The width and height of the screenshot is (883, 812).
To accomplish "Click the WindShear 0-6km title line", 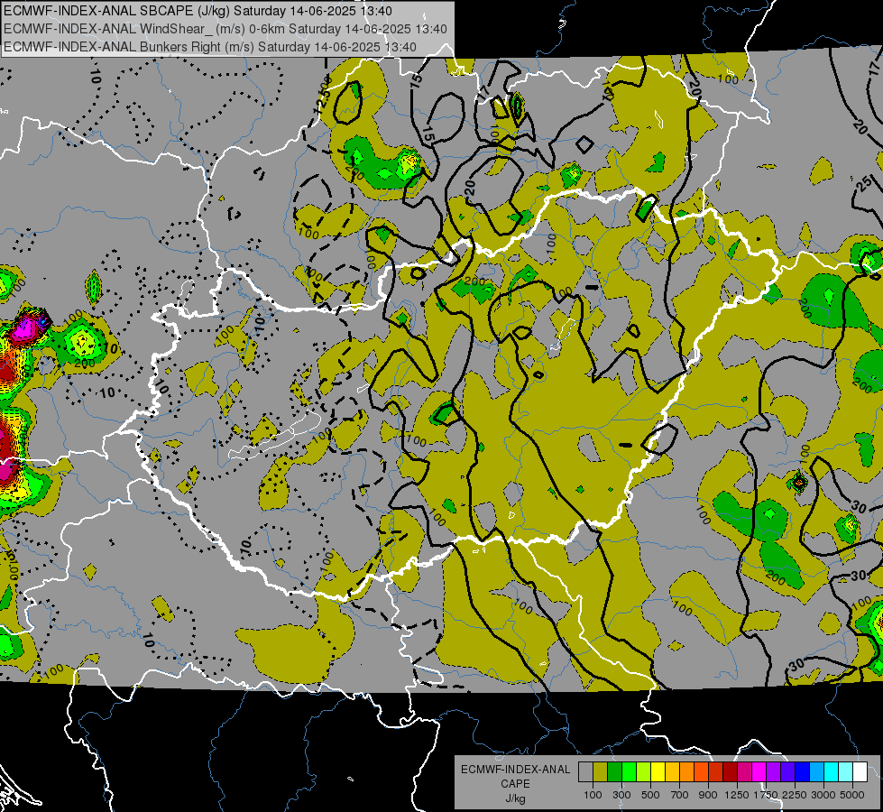I will click(225, 29).
